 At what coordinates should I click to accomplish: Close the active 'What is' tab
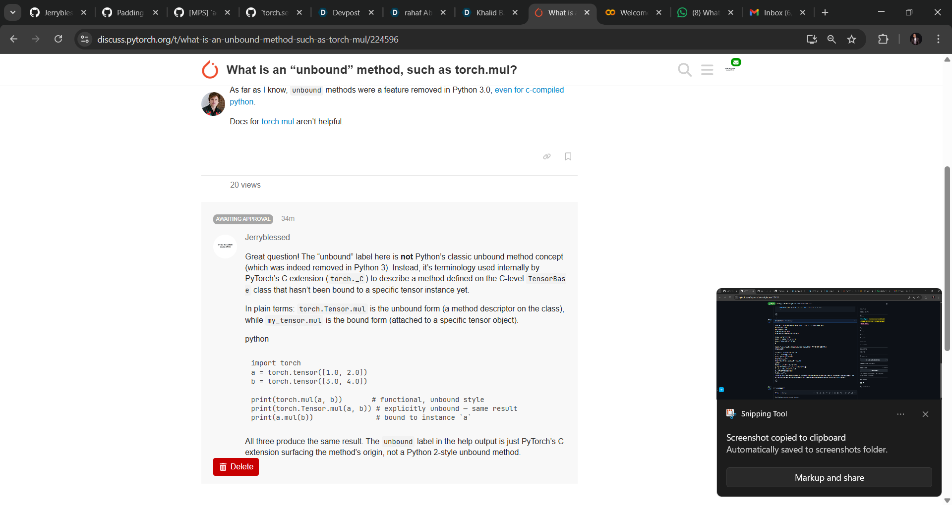click(587, 12)
